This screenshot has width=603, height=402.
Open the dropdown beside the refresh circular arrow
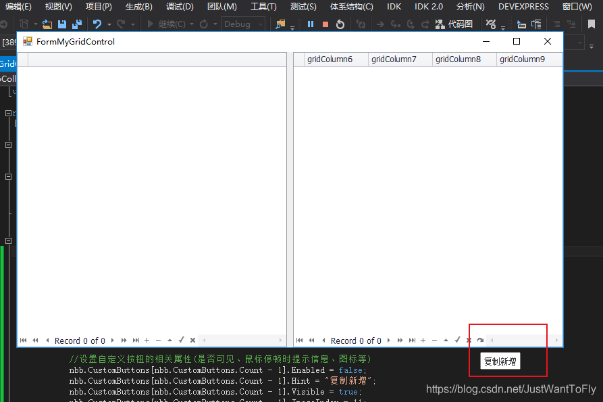pos(215,24)
